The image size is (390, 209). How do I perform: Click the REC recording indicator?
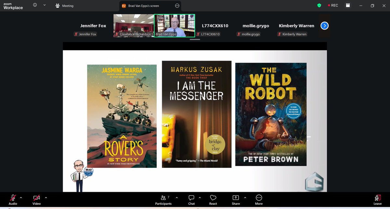(333, 6)
